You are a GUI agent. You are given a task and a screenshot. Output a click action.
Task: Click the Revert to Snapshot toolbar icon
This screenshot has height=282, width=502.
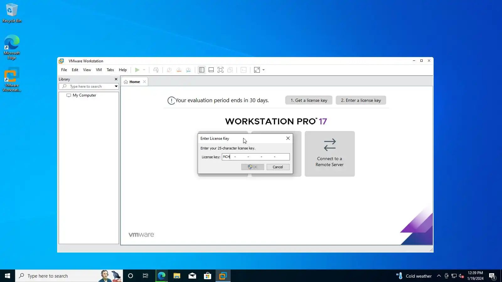pyautogui.click(x=179, y=70)
